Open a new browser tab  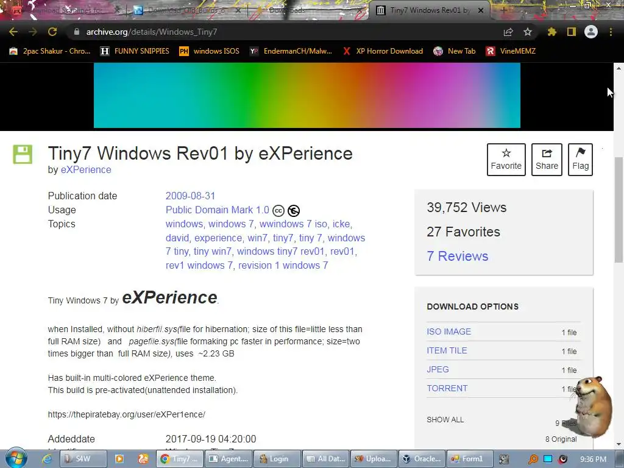[x=503, y=10]
